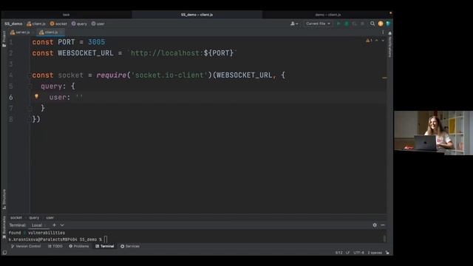Image resolution: width=473 pixels, height=266 pixels.
Task: Click the fold end marker on line 8
Action: pos(30,120)
